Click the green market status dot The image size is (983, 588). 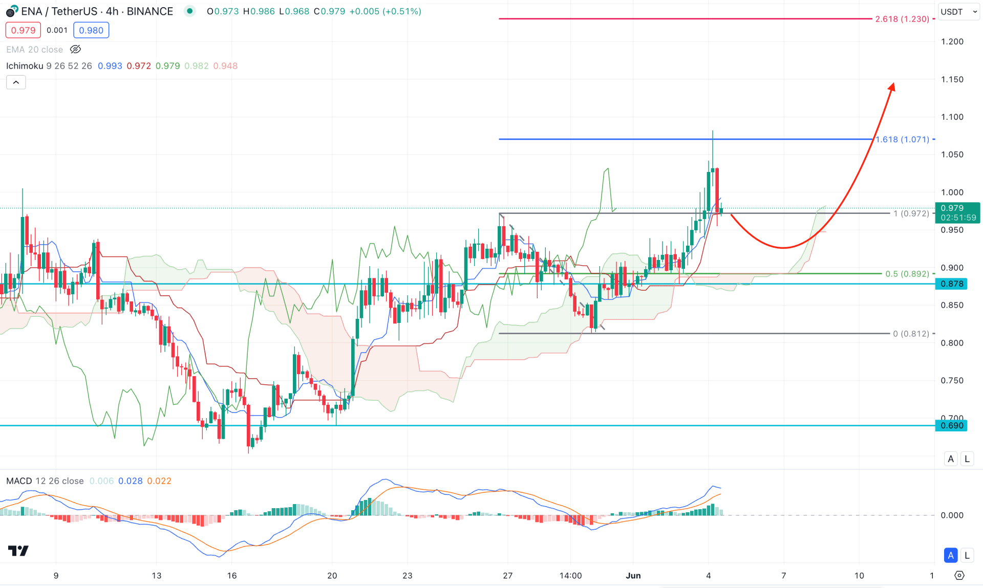point(190,11)
